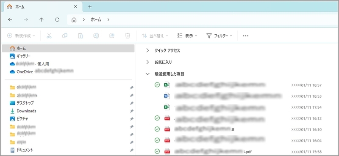This screenshot has width=339, height=156.
Task: Click the Cut scissors icon
Action: coord(49,36)
